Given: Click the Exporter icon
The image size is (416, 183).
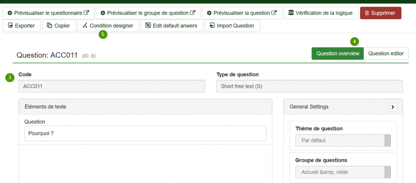Looking at the screenshot, I should (x=10, y=26).
